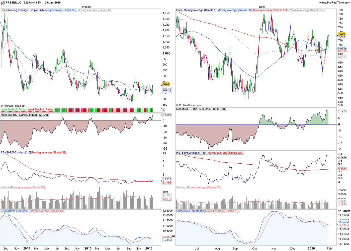Click the 3.7212 RS value tag on Weekly chart
This screenshot has width=351, height=251.
tap(167, 179)
